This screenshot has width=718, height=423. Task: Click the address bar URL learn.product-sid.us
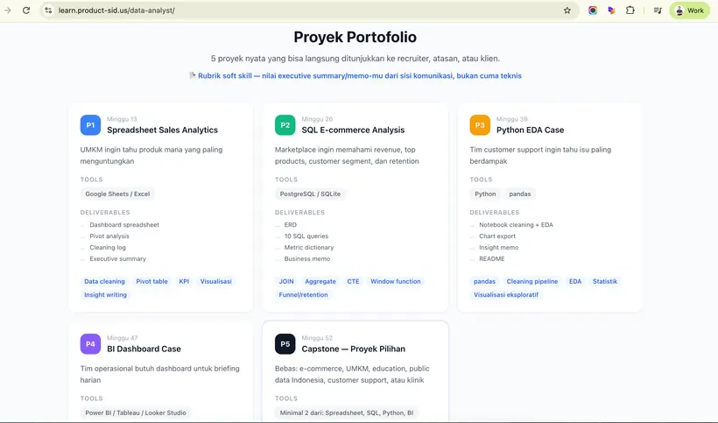pyautogui.click(x=116, y=11)
